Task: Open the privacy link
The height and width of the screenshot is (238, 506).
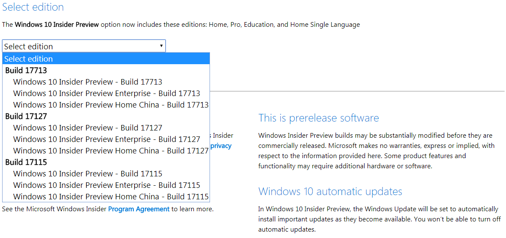Action: click(x=221, y=146)
